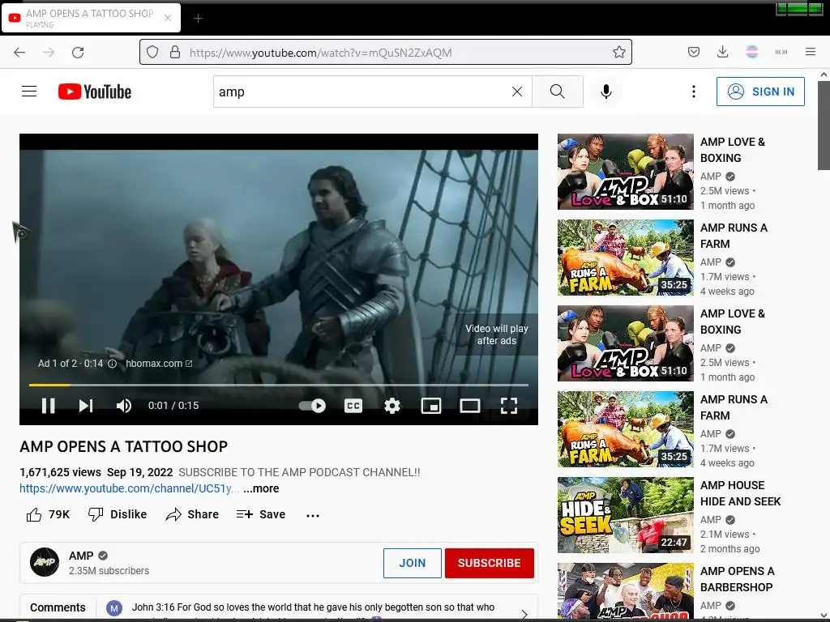Image resolution: width=830 pixels, height=622 pixels.
Task: Subscribe to the AMP channel
Action: (x=489, y=563)
